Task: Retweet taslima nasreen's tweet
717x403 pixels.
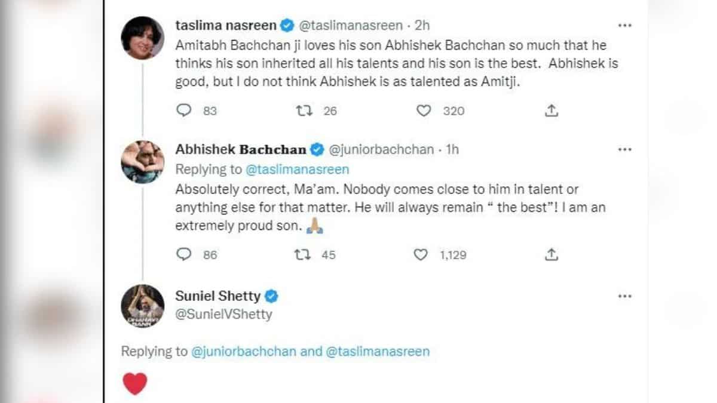Action: pyautogui.click(x=305, y=110)
